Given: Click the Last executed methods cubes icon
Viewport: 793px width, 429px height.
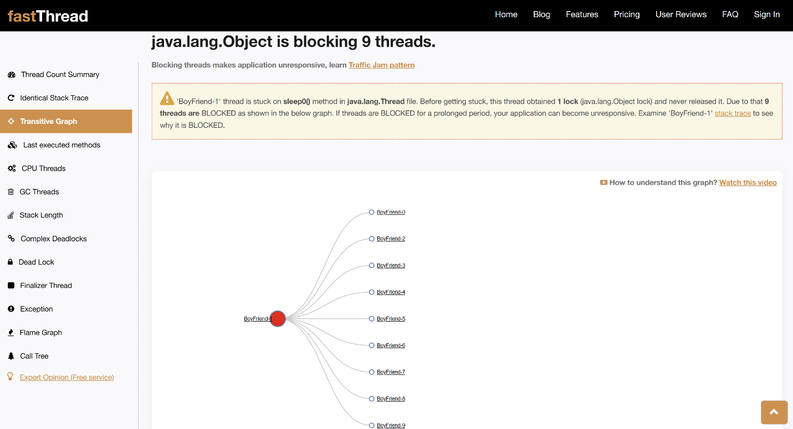Looking at the screenshot, I should click(12, 145).
